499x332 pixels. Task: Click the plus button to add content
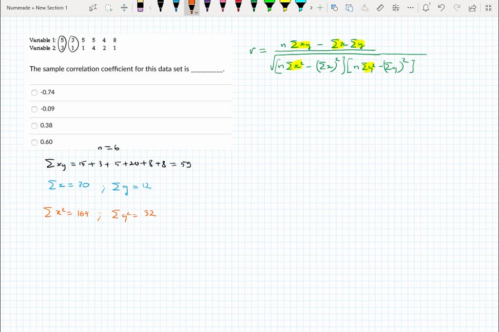coord(319,7)
